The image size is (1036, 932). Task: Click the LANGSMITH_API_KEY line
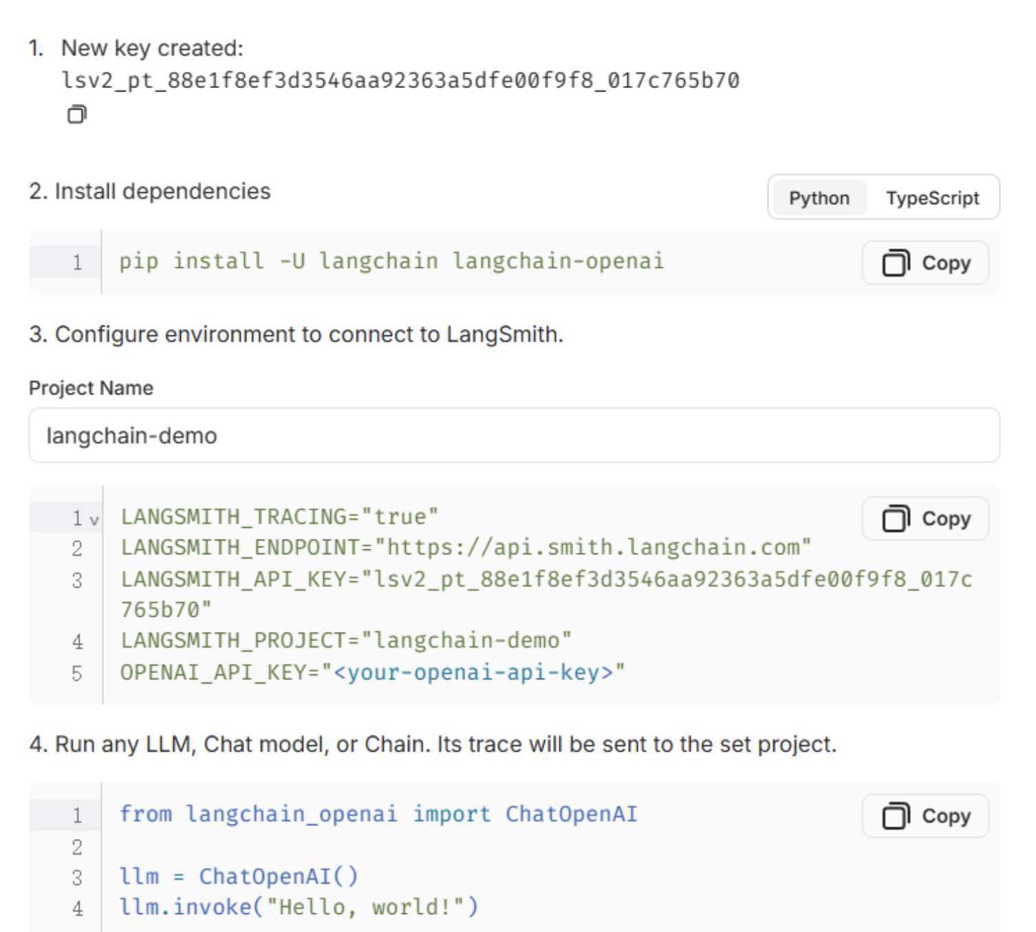(x=546, y=594)
